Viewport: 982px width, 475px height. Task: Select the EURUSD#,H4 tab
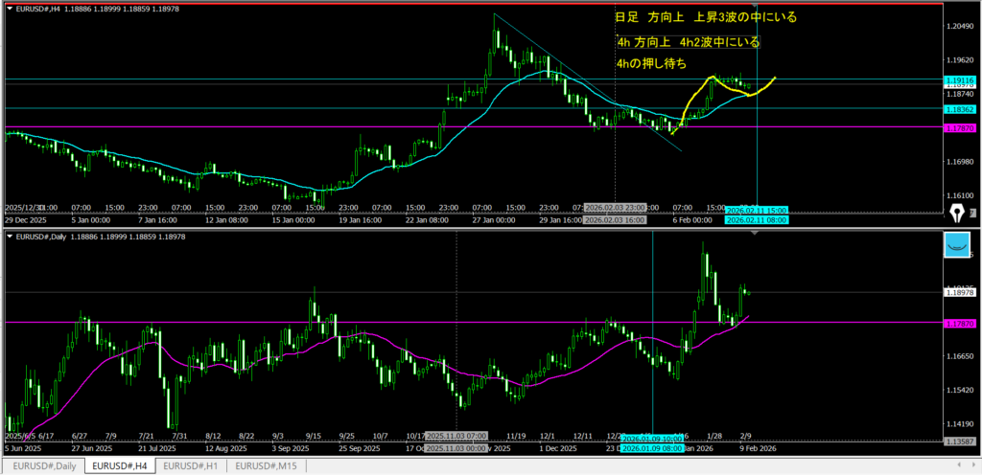pyautogui.click(x=120, y=465)
